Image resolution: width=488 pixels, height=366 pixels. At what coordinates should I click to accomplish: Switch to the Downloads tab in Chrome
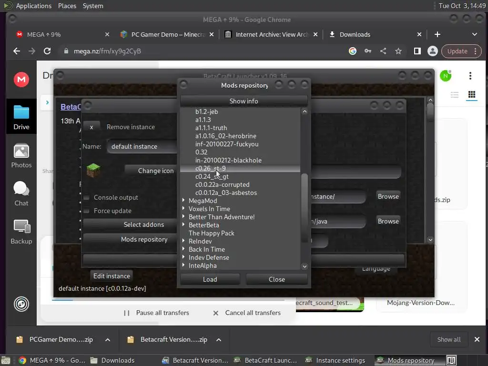pos(375,34)
